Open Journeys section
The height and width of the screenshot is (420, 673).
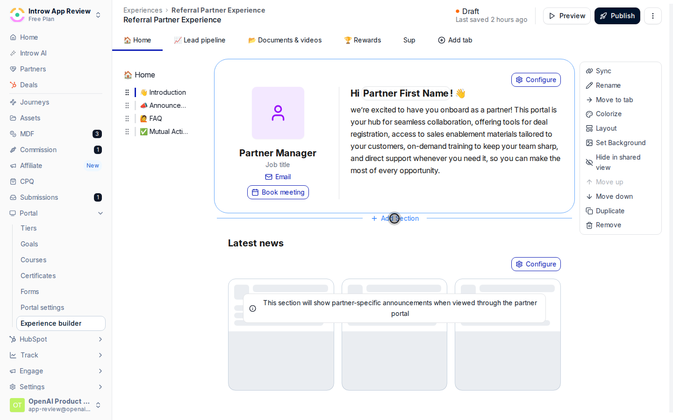click(34, 102)
